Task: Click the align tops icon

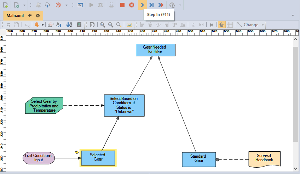Action: (x=175, y=25)
